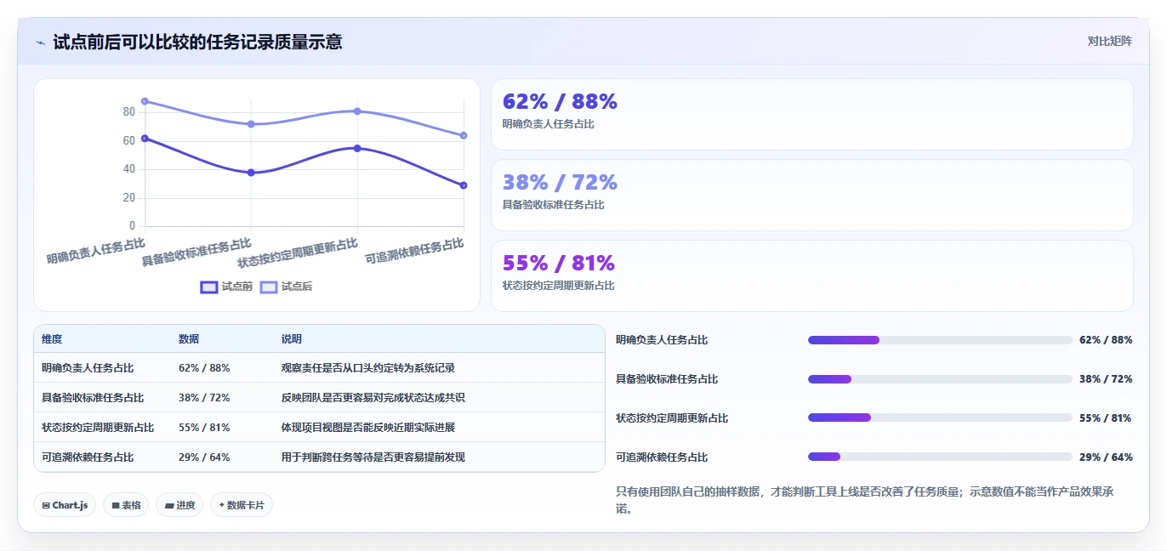Image resolution: width=1167 pixels, height=551 pixels.
Task: Click the 数据 column header
Action: [x=189, y=339]
